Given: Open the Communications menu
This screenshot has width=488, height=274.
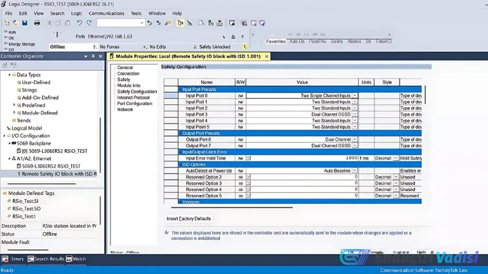Looking at the screenshot, I should tap(106, 13).
